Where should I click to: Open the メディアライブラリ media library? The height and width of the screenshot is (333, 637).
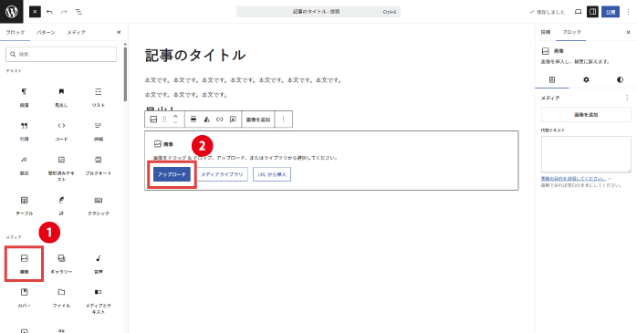pos(222,174)
